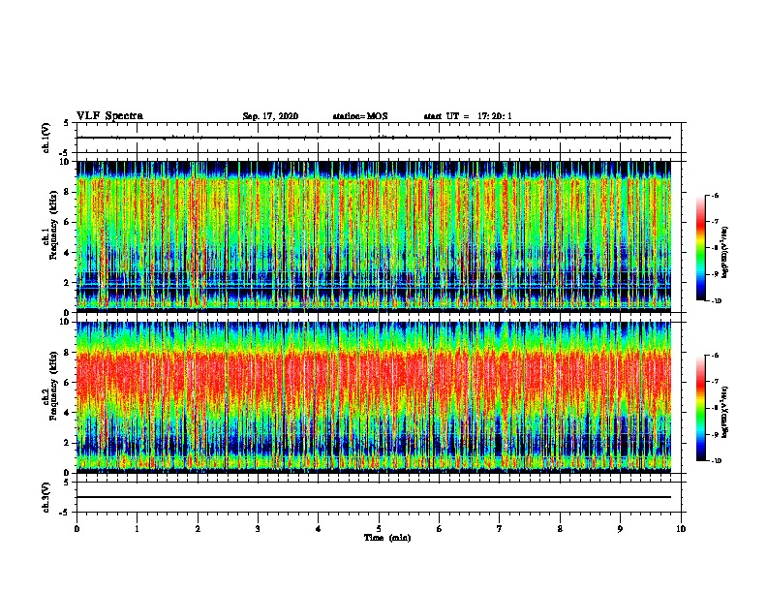Click the "Time (min)" axis label
767x593 pixels.
pos(387,538)
